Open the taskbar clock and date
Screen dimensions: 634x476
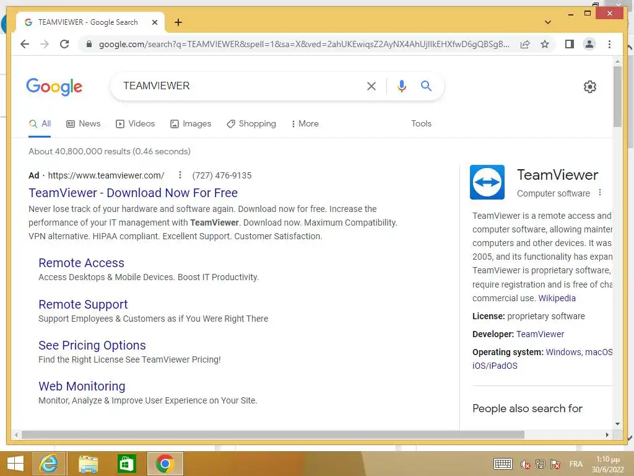(608, 464)
